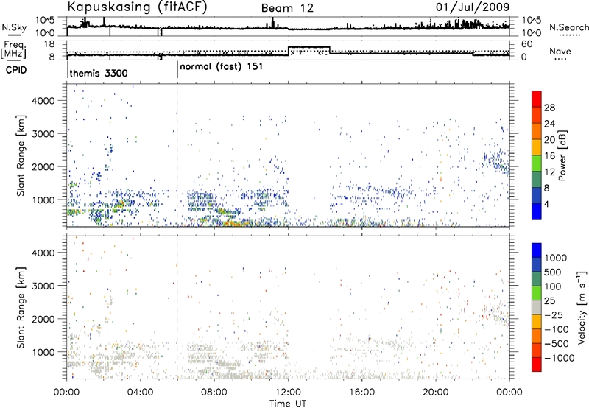Click the 12:00 time tick label
The width and height of the screenshot is (589, 408).
[x=288, y=393]
